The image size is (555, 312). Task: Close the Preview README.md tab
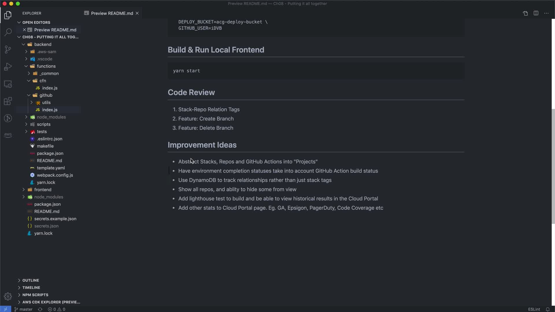137,13
